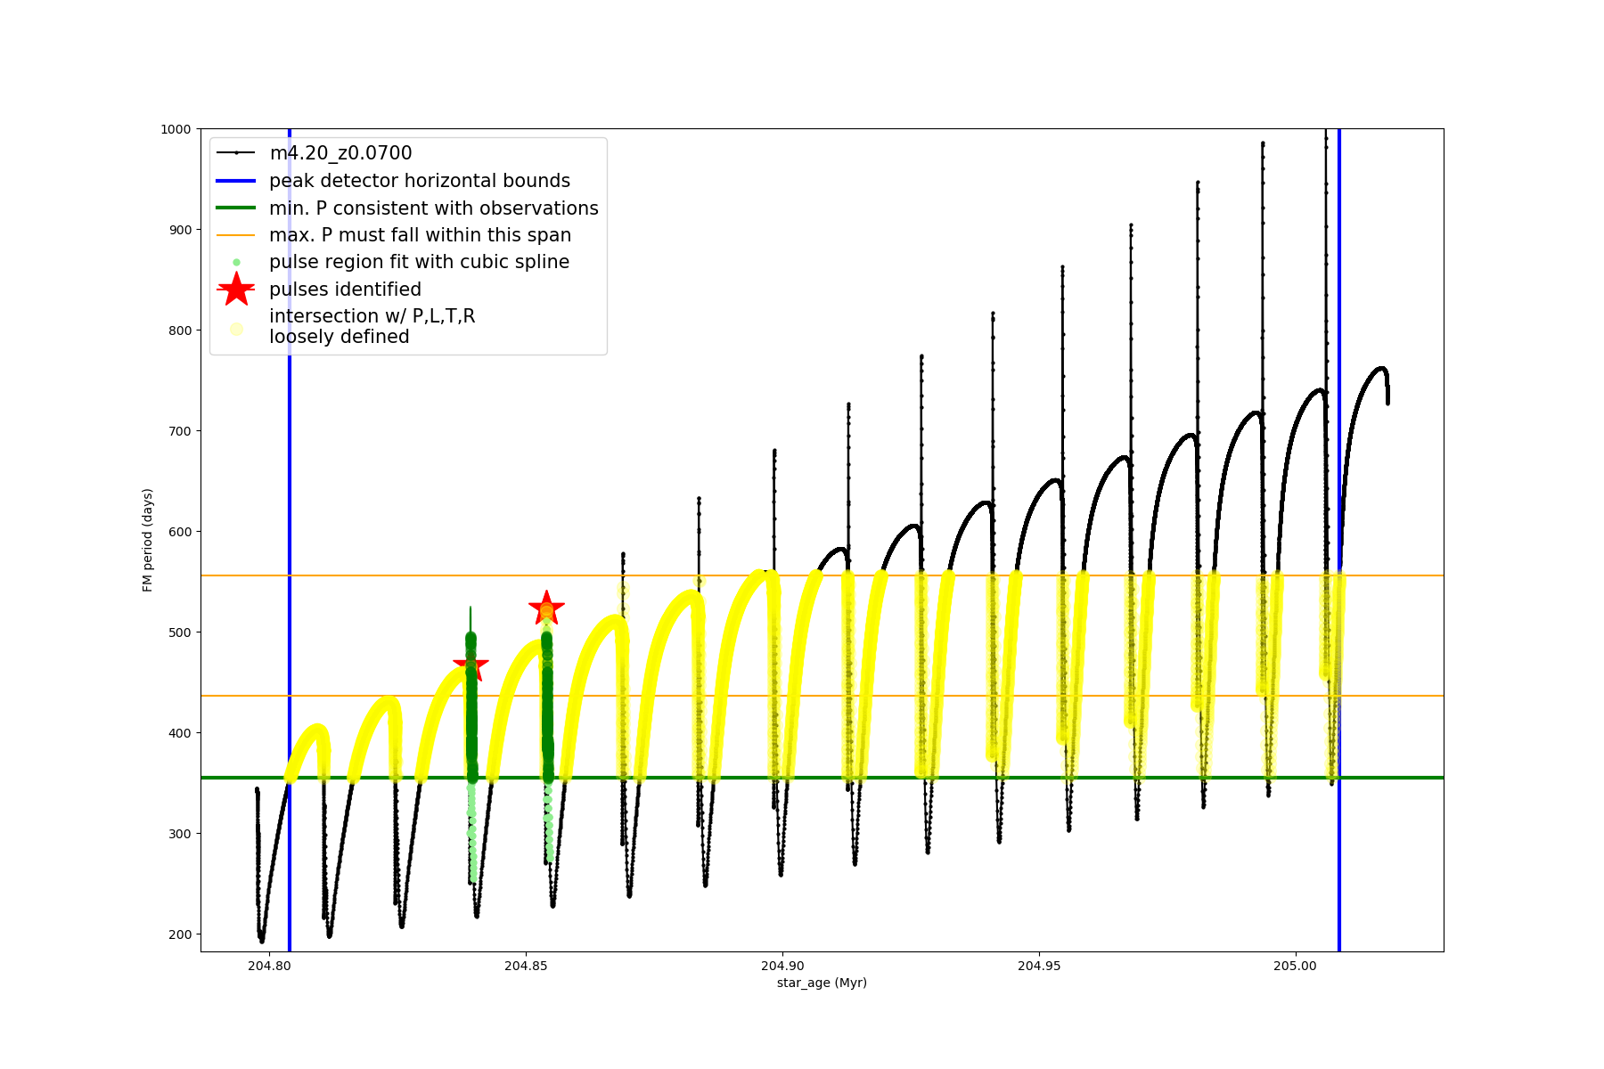Click the 205.00 x-axis tick label
Viewport: 1604px width, 1069px height.
point(1295,966)
